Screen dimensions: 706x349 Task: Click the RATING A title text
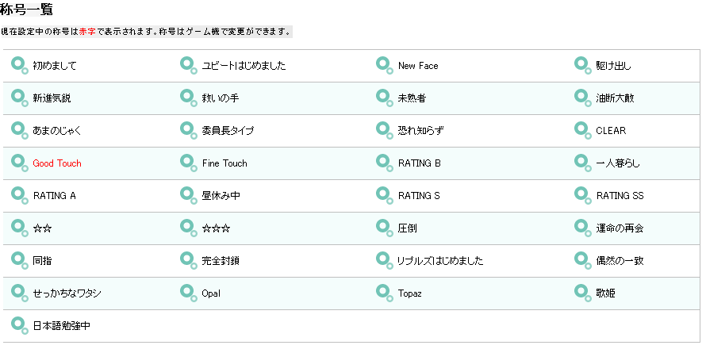[55, 196]
